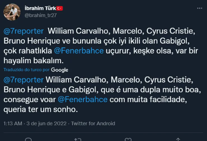Image resolution: width=207 pixels, height=141 pixels.
Task: Open @7reporter mention in the Turkish text
Action: coord(23,31)
